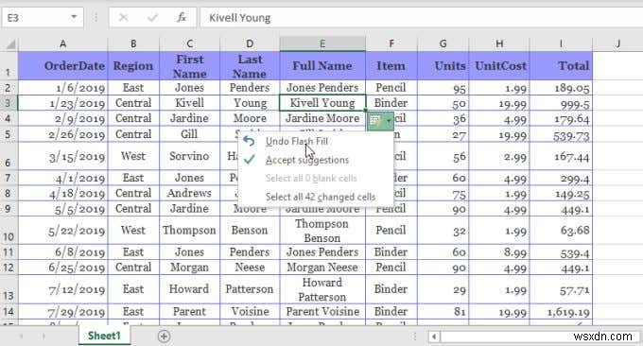Click the Full Name header cell
This screenshot has width=643, height=346.
322,65
